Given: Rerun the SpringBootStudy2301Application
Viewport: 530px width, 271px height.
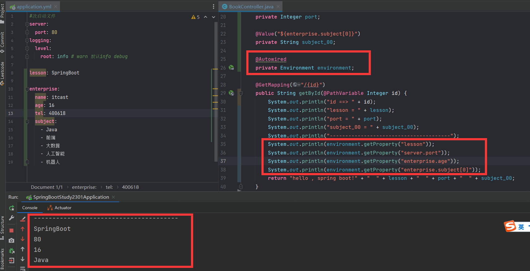Looking at the screenshot, I should [x=11, y=208].
